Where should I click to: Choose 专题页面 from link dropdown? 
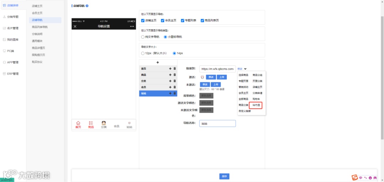pyautogui.click(x=244, y=81)
